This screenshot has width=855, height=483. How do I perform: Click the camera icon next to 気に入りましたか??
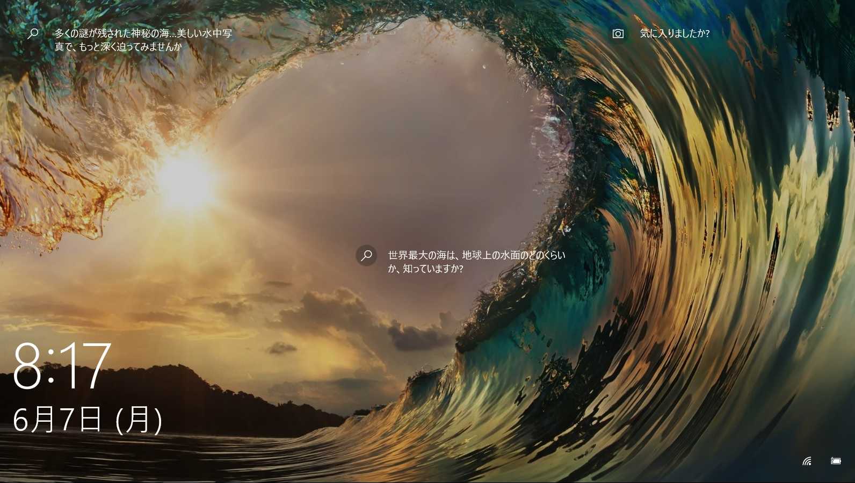[x=618, y=33]
